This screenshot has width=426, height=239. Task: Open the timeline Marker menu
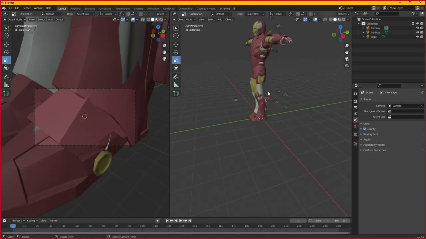coord(53,220)
